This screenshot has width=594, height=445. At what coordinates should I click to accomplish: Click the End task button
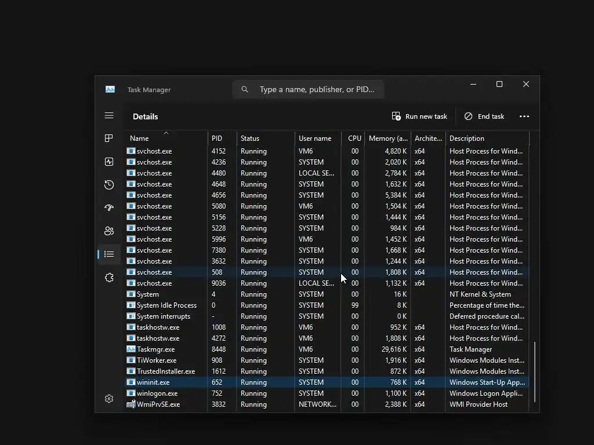[x=484, y=116]
